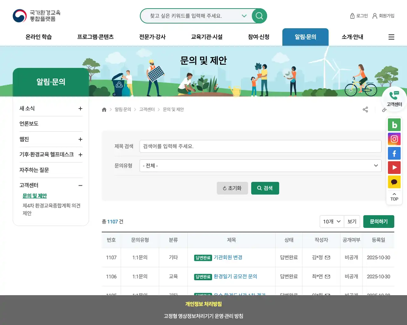Click the envelope icon next to 김*정

[329, 257]
